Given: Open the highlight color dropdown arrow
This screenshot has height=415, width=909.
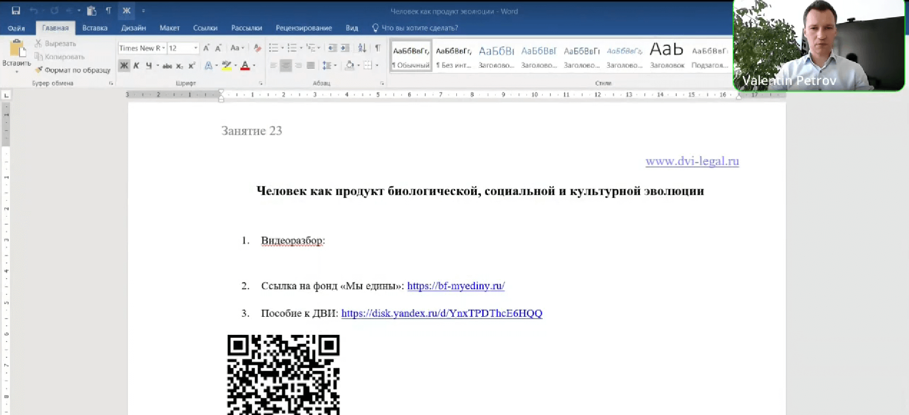Looking at the screenshot, I should click(236, 66).
